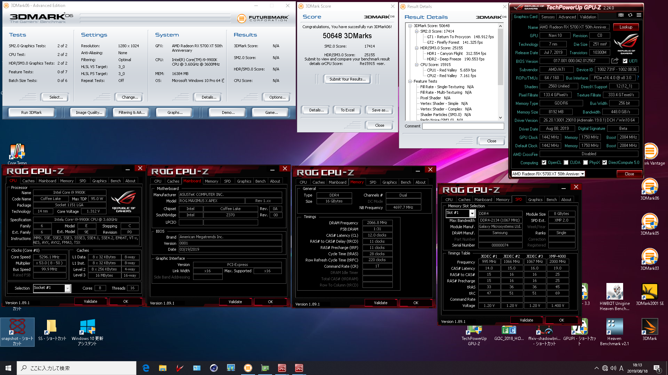This screenshot has height=375, width=668.
Task: Open Graphics tab in the SPD CPU-Z window
Action: coord(535,200)
